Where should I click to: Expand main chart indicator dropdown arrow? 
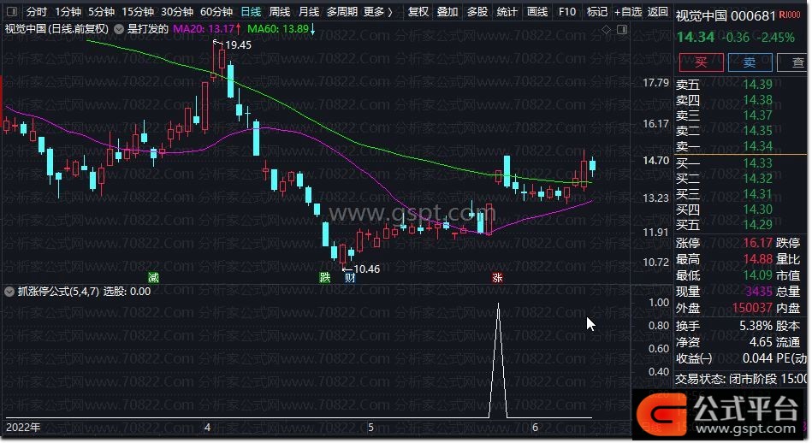click(119, 29)
